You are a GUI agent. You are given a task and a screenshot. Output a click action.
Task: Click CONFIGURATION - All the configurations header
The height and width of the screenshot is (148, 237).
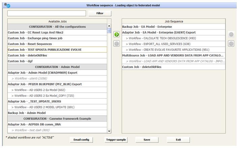[57, 27]
